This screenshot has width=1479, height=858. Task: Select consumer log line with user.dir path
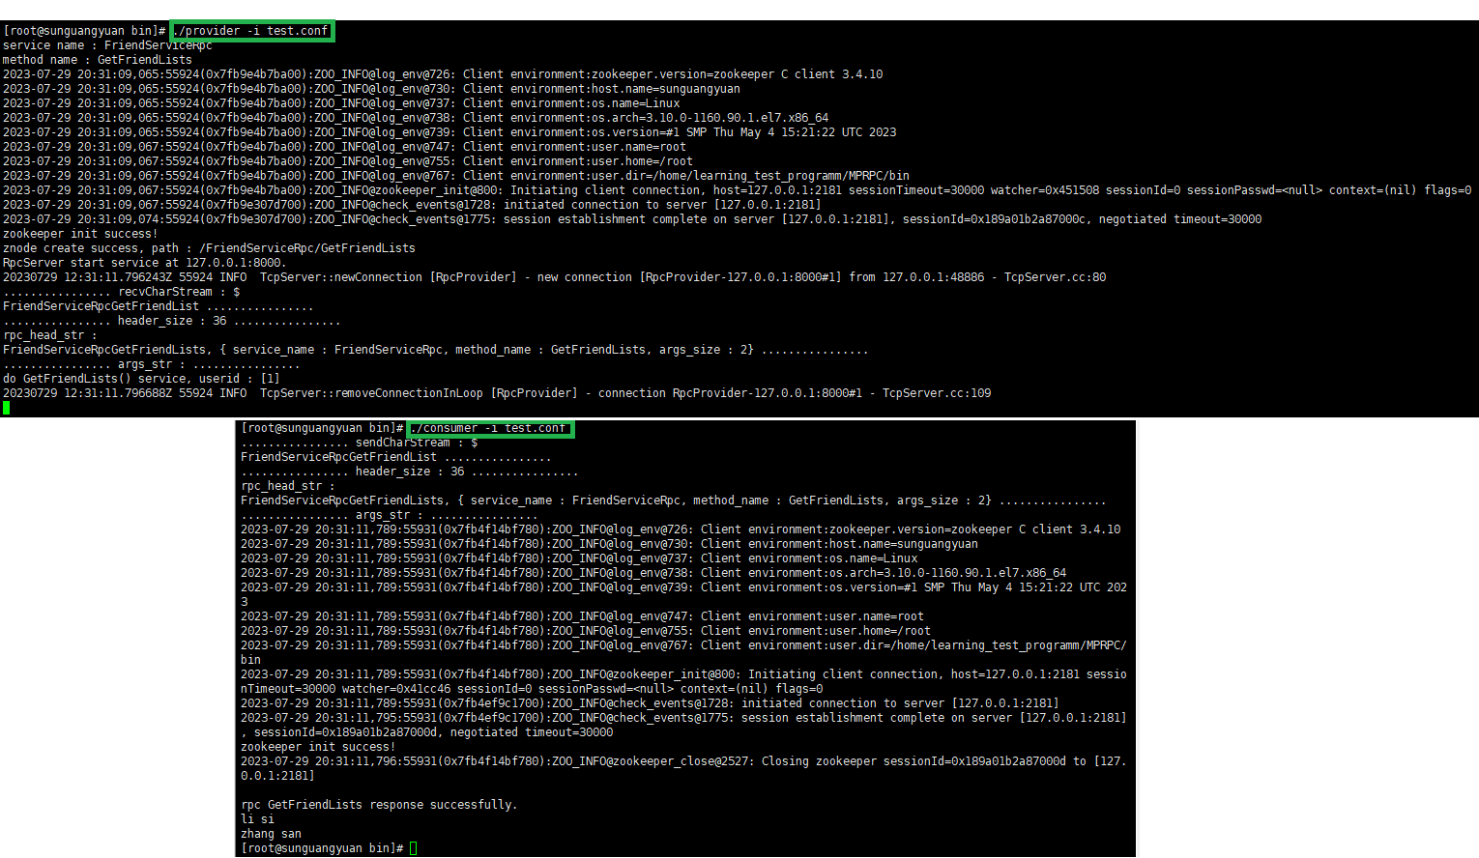(683, 652)
